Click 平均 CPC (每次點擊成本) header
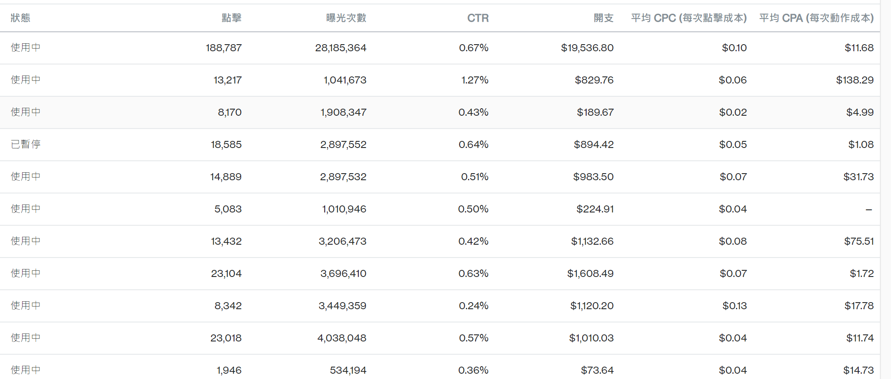The width and height of the screenshot is (891, 379). (x=688, y=18)
